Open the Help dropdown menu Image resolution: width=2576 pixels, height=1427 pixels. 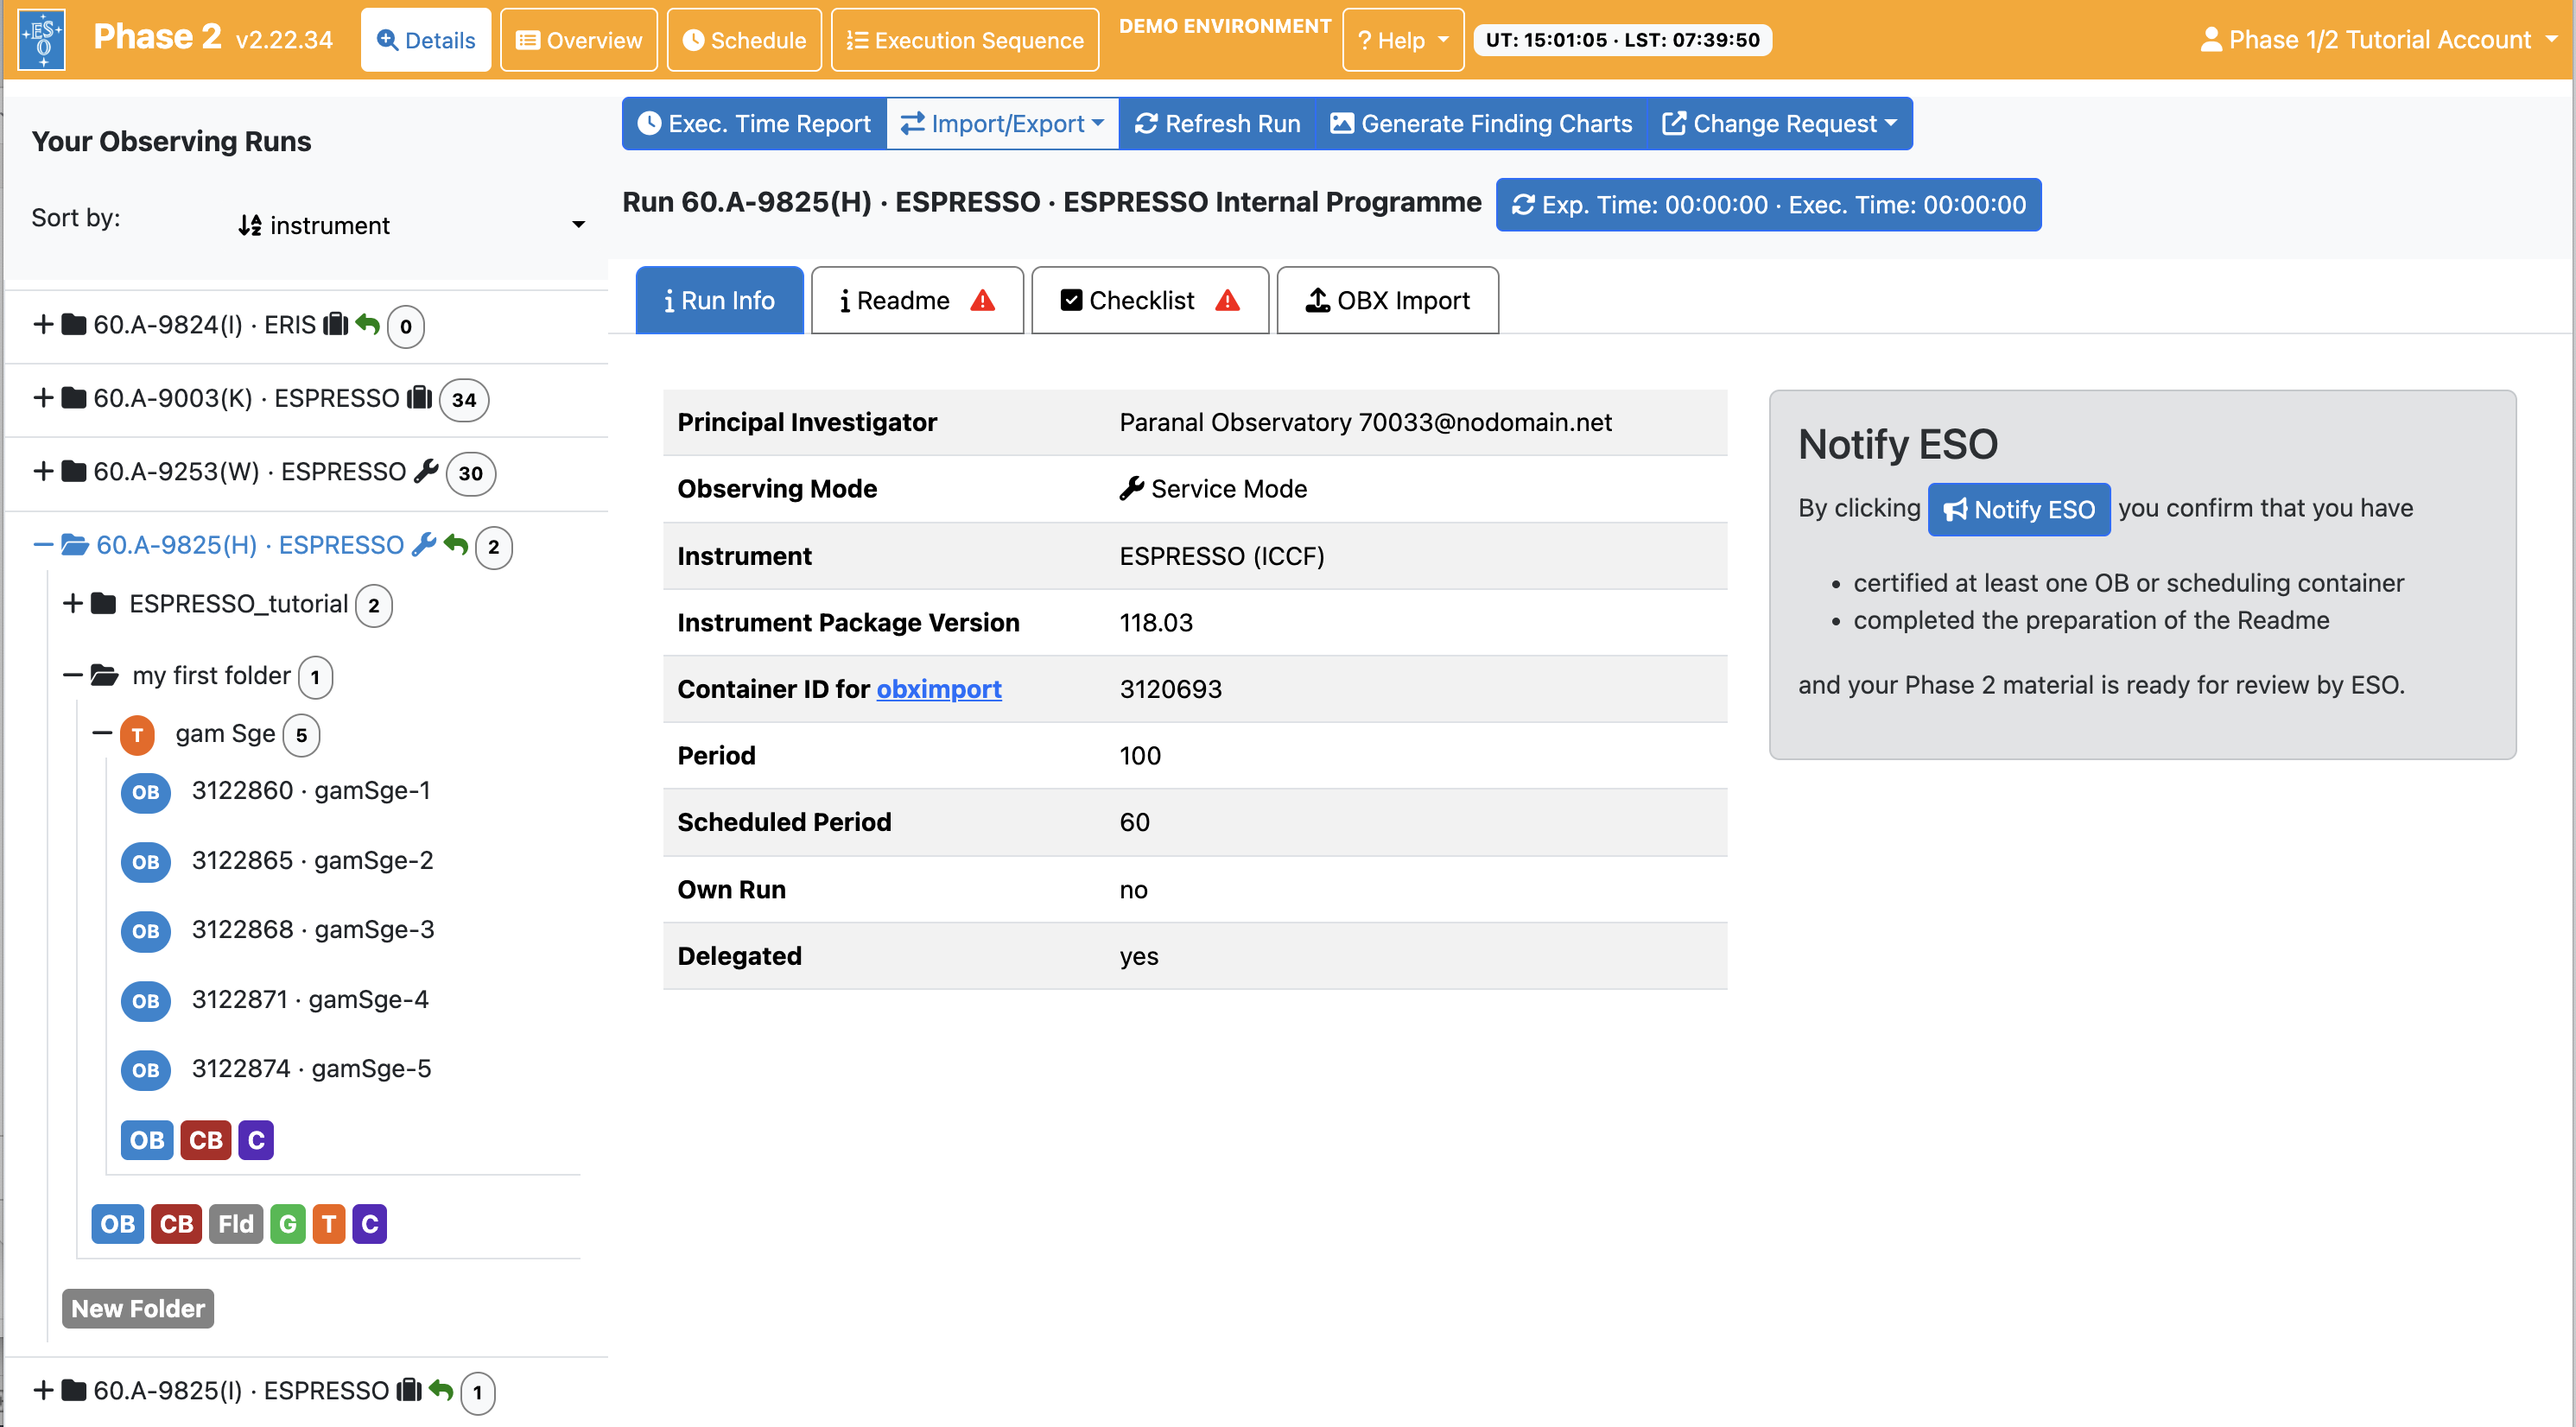(x=1403, y=40)
